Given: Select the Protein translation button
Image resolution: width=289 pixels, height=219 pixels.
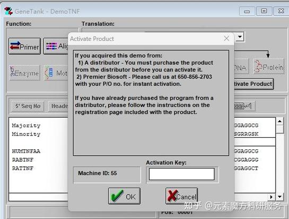Looking at the screenshot, I should coord(269,67).
